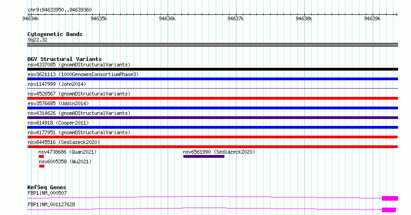
Task: Click the 9q22.32 band label
Action: coord(37,40)
